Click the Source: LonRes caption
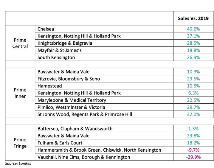The image size is (214, 168). tap(15, 164)
